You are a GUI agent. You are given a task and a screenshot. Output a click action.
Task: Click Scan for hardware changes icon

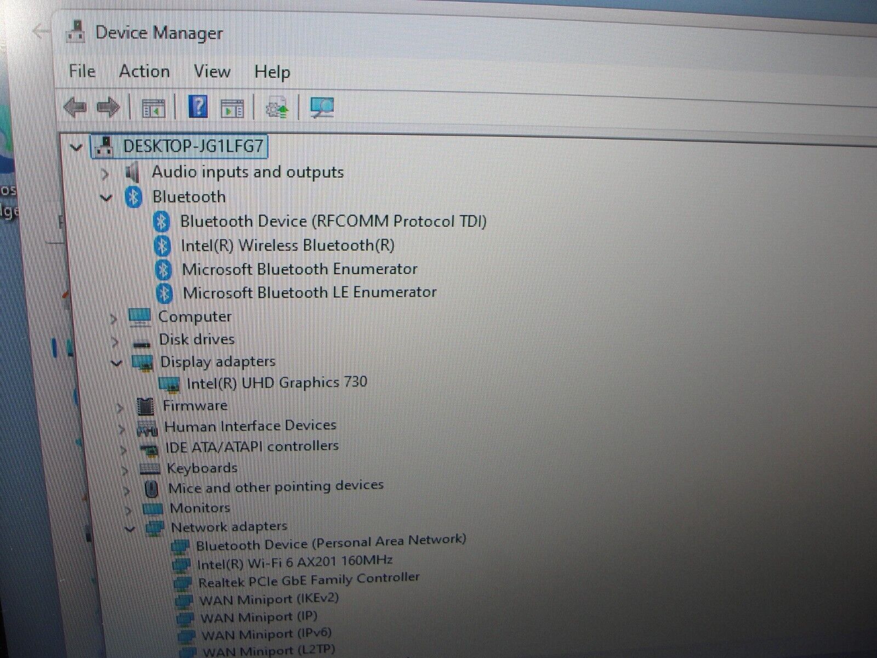322,107
